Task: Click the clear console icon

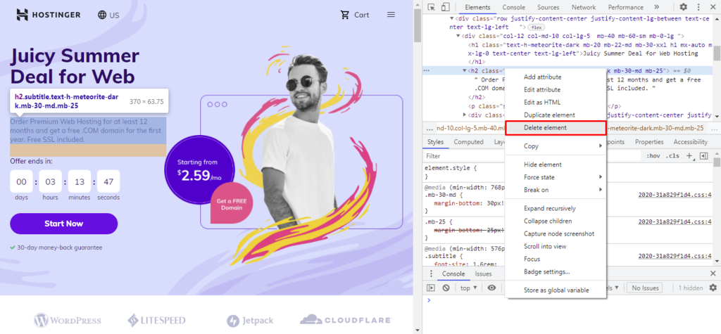Action: [x=446, y=288]
